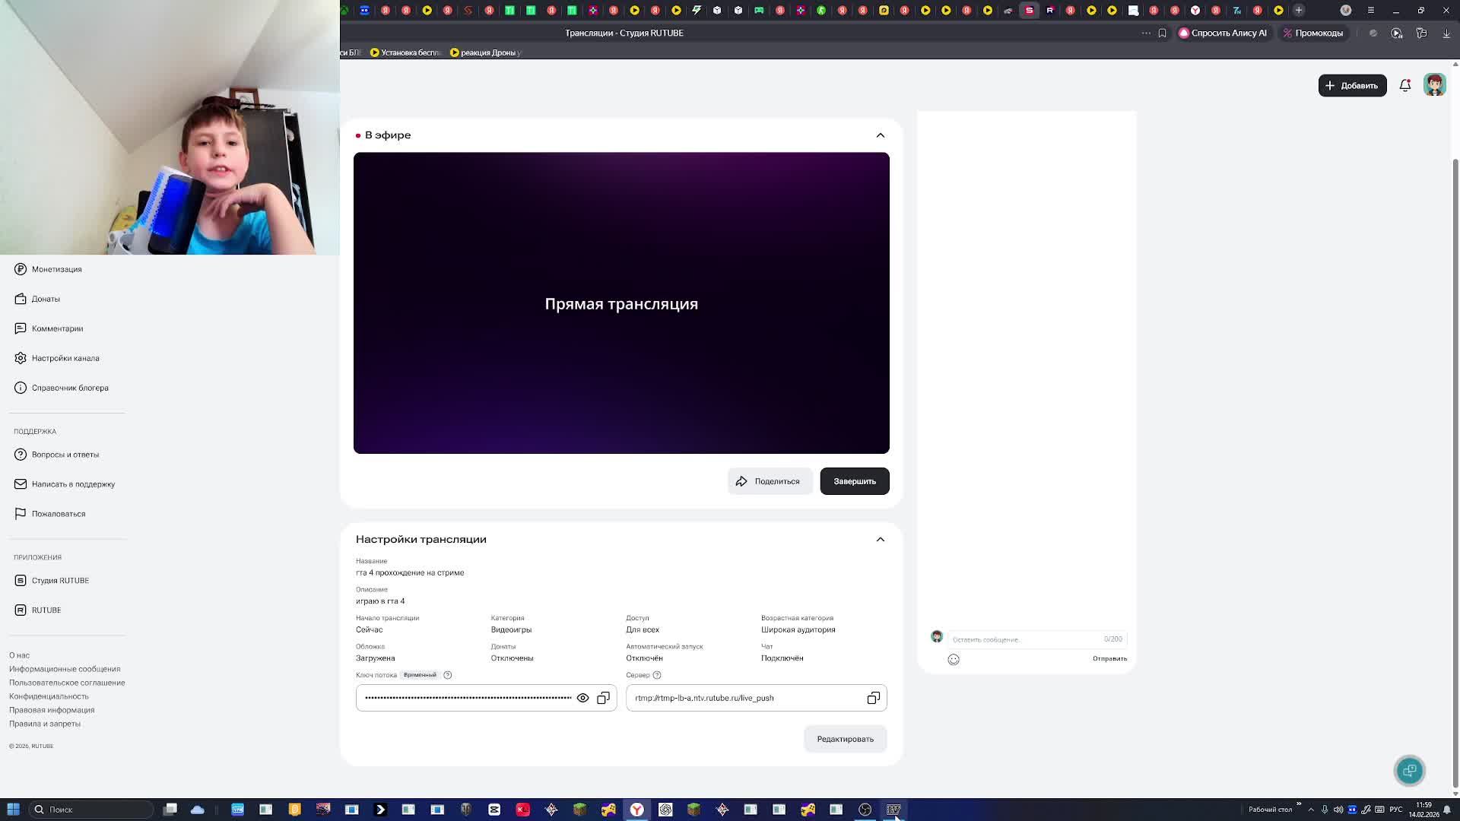
Task: Copy the RTMP server URL
Action: tap(873, 698)
